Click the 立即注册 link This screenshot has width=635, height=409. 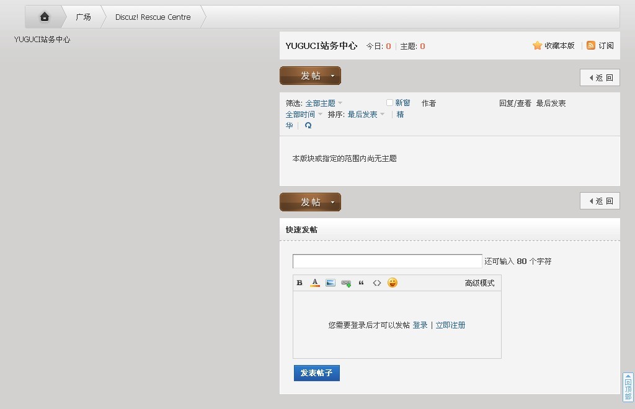coord(450,325)
